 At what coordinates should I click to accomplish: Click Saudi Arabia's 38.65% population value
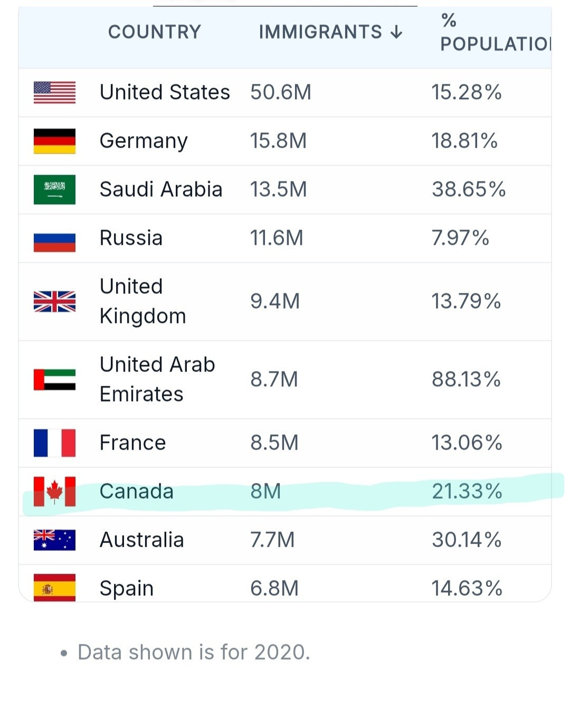tap(468, 189)
